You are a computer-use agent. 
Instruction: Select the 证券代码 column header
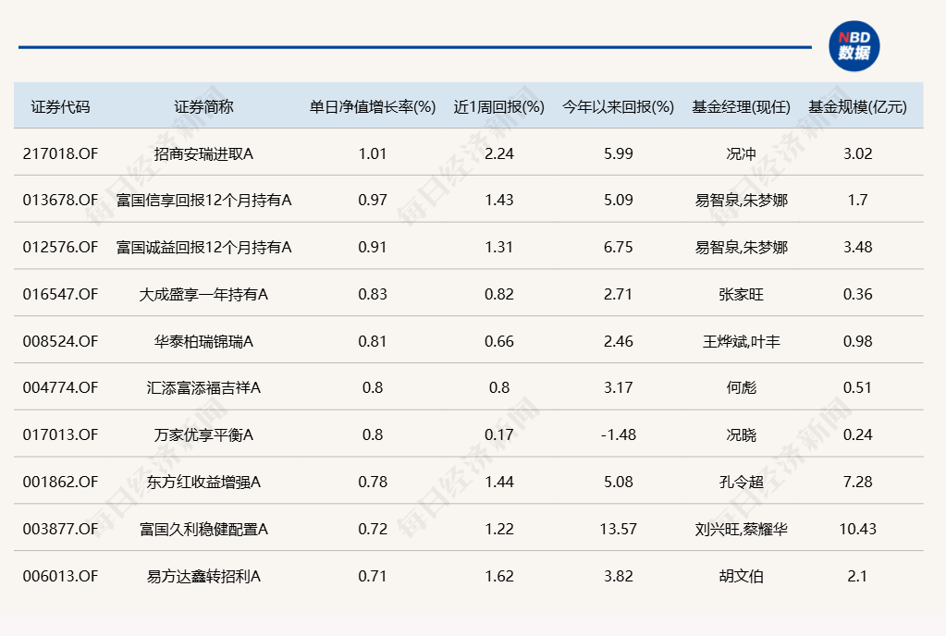[x=60, y=106]
